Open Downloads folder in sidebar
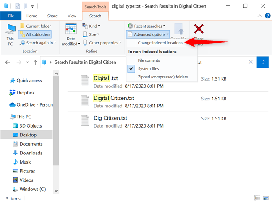This screenshot has height=203, width=272. pos(28,153)
